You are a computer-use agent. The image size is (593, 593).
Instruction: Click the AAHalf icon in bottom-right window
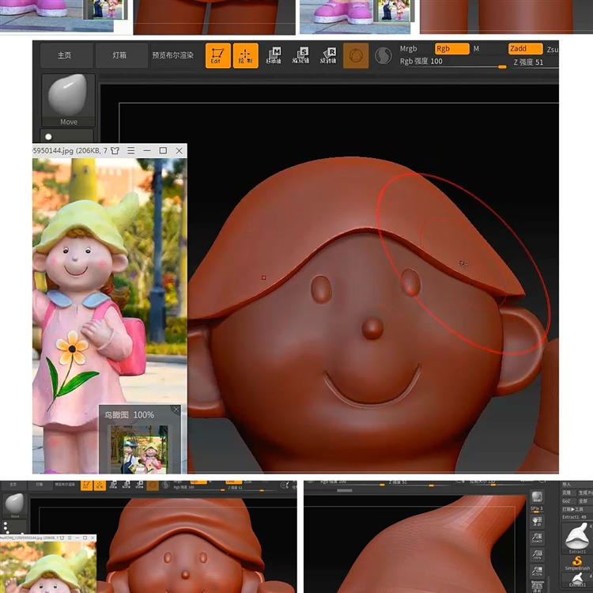537,572
